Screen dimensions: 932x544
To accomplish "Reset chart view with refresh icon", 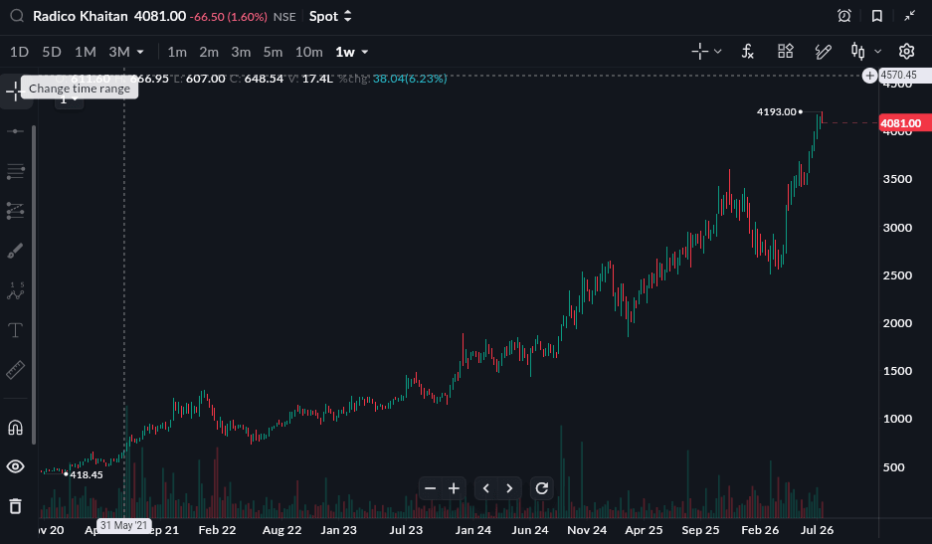I will click(541, 488).
